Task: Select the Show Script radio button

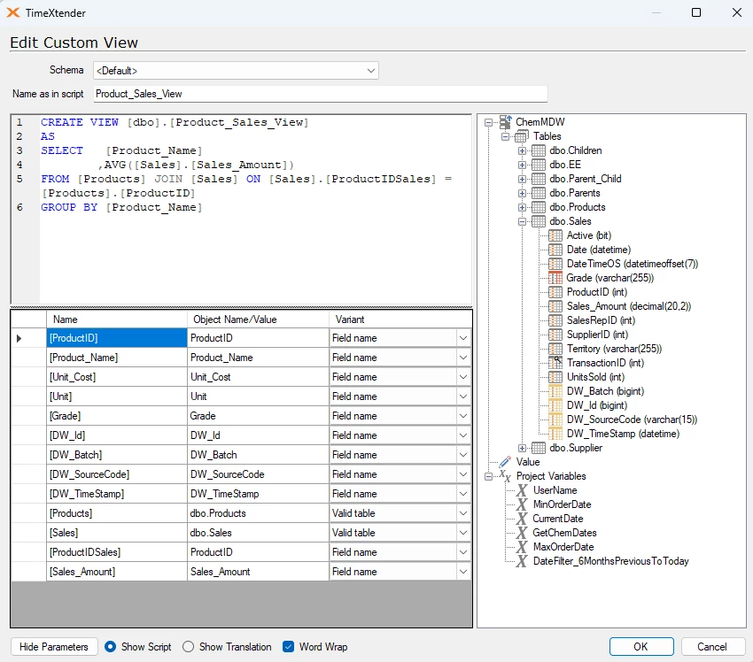Action: [110, 647]
